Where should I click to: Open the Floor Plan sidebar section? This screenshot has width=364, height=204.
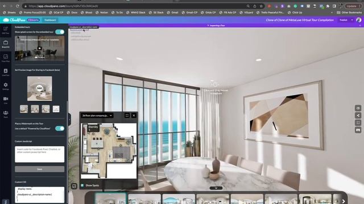click(x=6, y=58)
